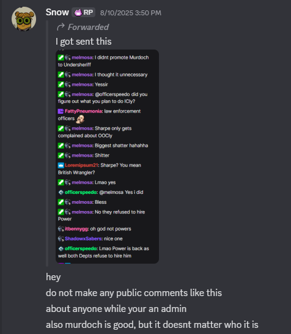Image resolution: width=291 pixels, height=334 pixels.
Task: Click the 'hey' message line
Action: coord(53,277)
